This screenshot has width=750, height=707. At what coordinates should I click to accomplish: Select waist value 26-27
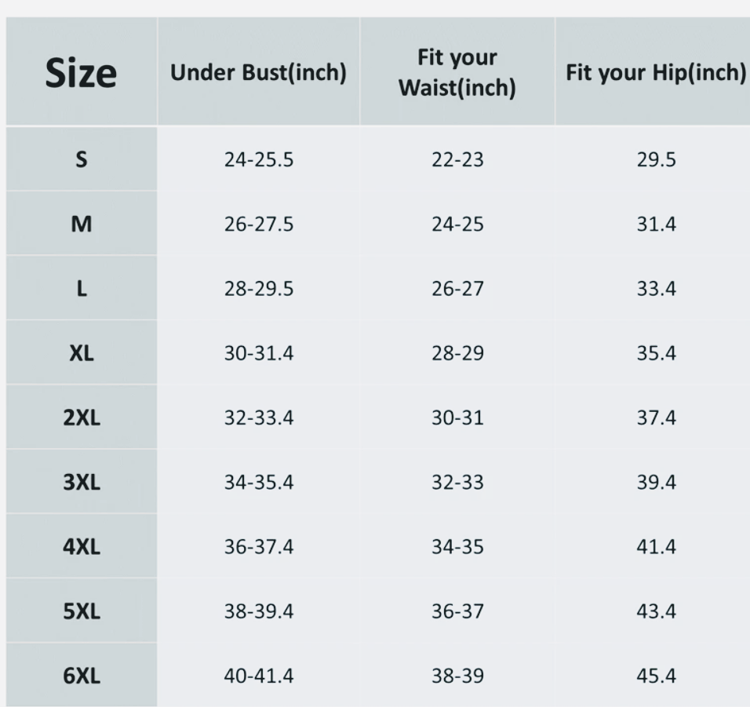tap(457, 289)
